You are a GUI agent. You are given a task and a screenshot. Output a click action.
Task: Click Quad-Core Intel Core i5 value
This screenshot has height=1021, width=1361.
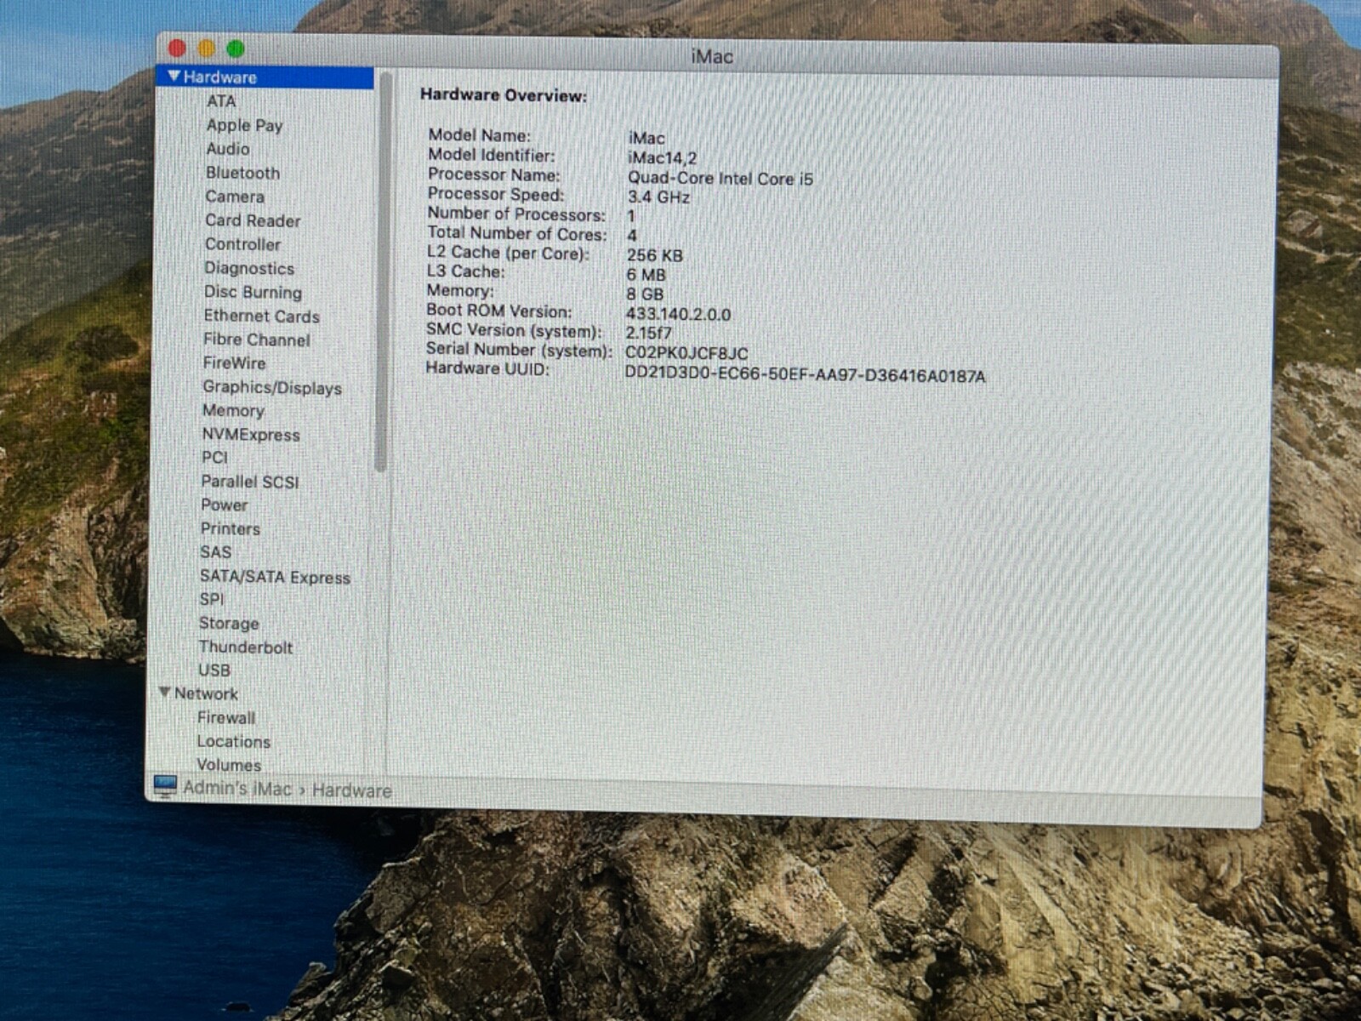[x=720, y=179]
